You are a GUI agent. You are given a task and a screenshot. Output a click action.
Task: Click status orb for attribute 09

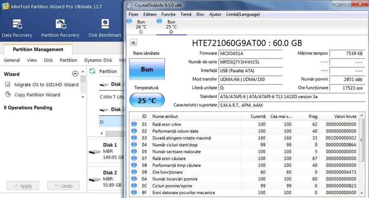click(x=134, y=172)
